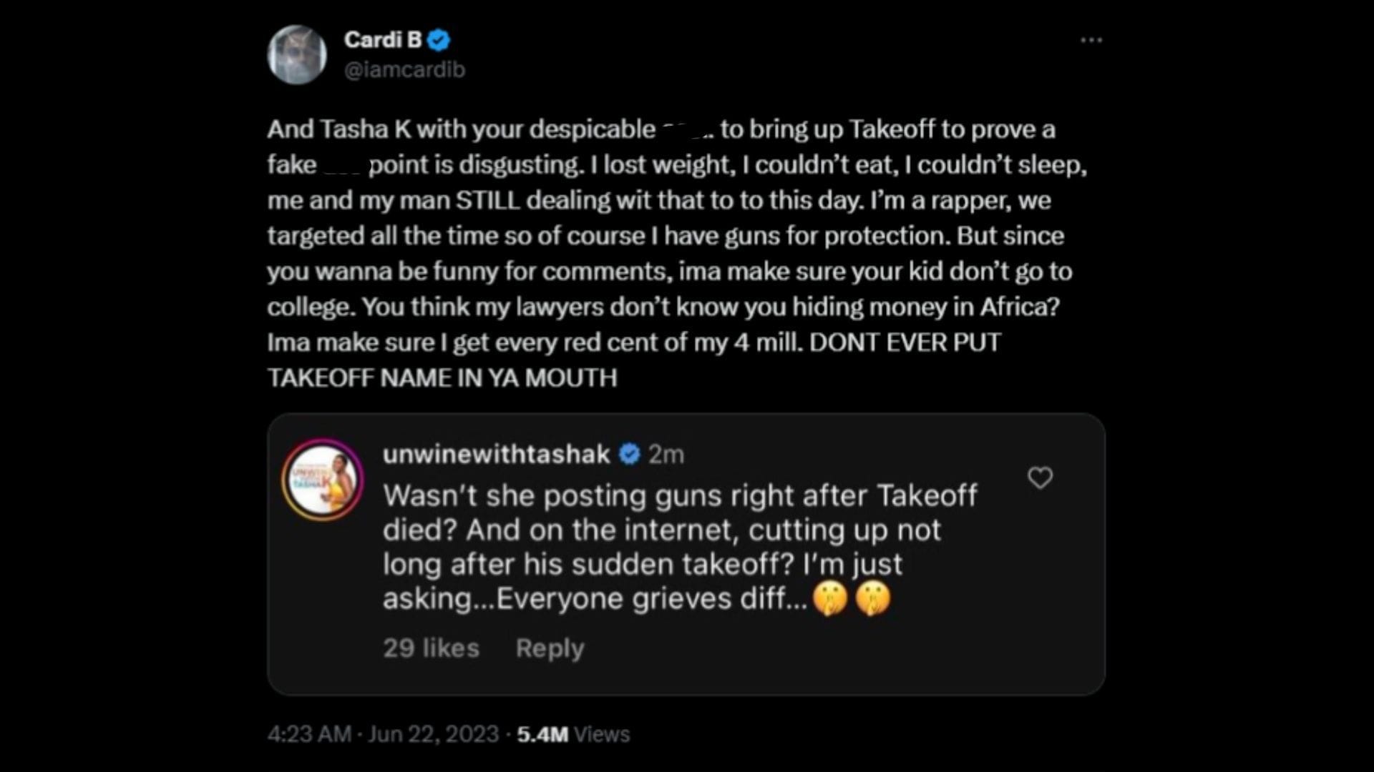Open the tweet actions menu at top right
1374x772 pixels.
(1090, 41)
